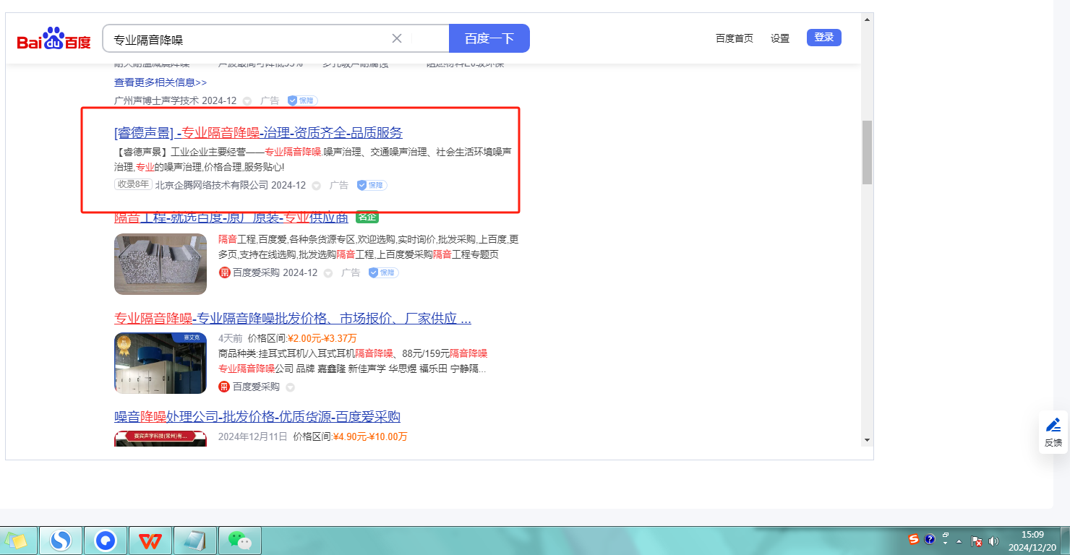Expand dropdown next to 北京企腾网络技术有限公司 2024-12
The image size is (1070, 555).
click(316, 186)
